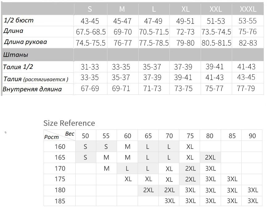Click the 'Вес' header label
Screen dimensions: 267x215
tap(70, 133)
